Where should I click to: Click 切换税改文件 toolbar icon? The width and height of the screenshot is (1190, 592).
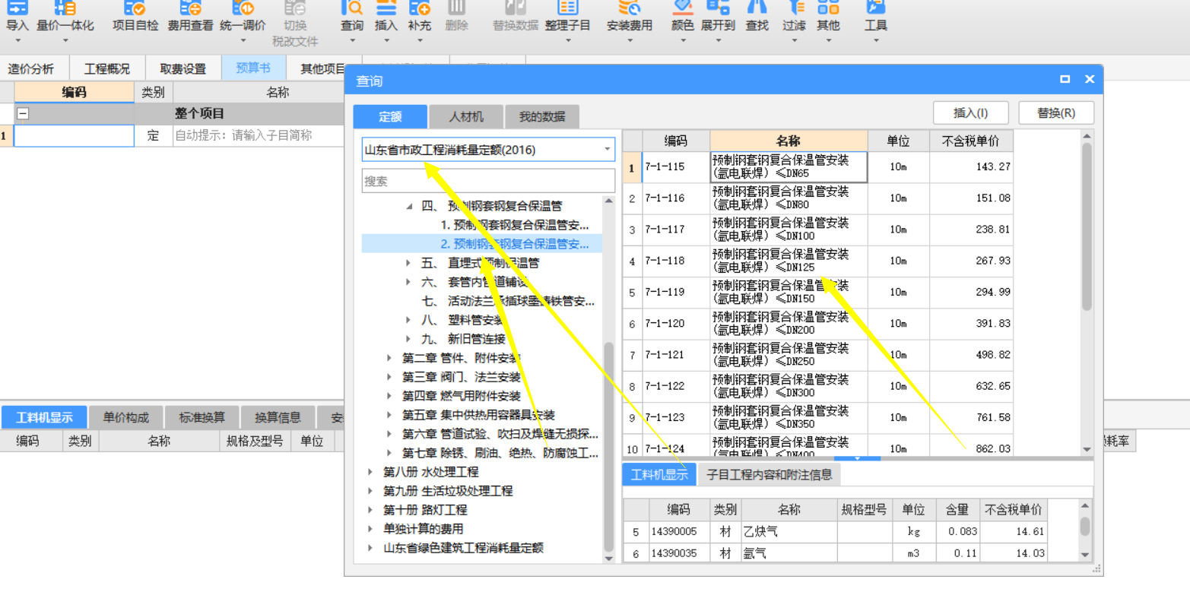[x=295, y=23]
